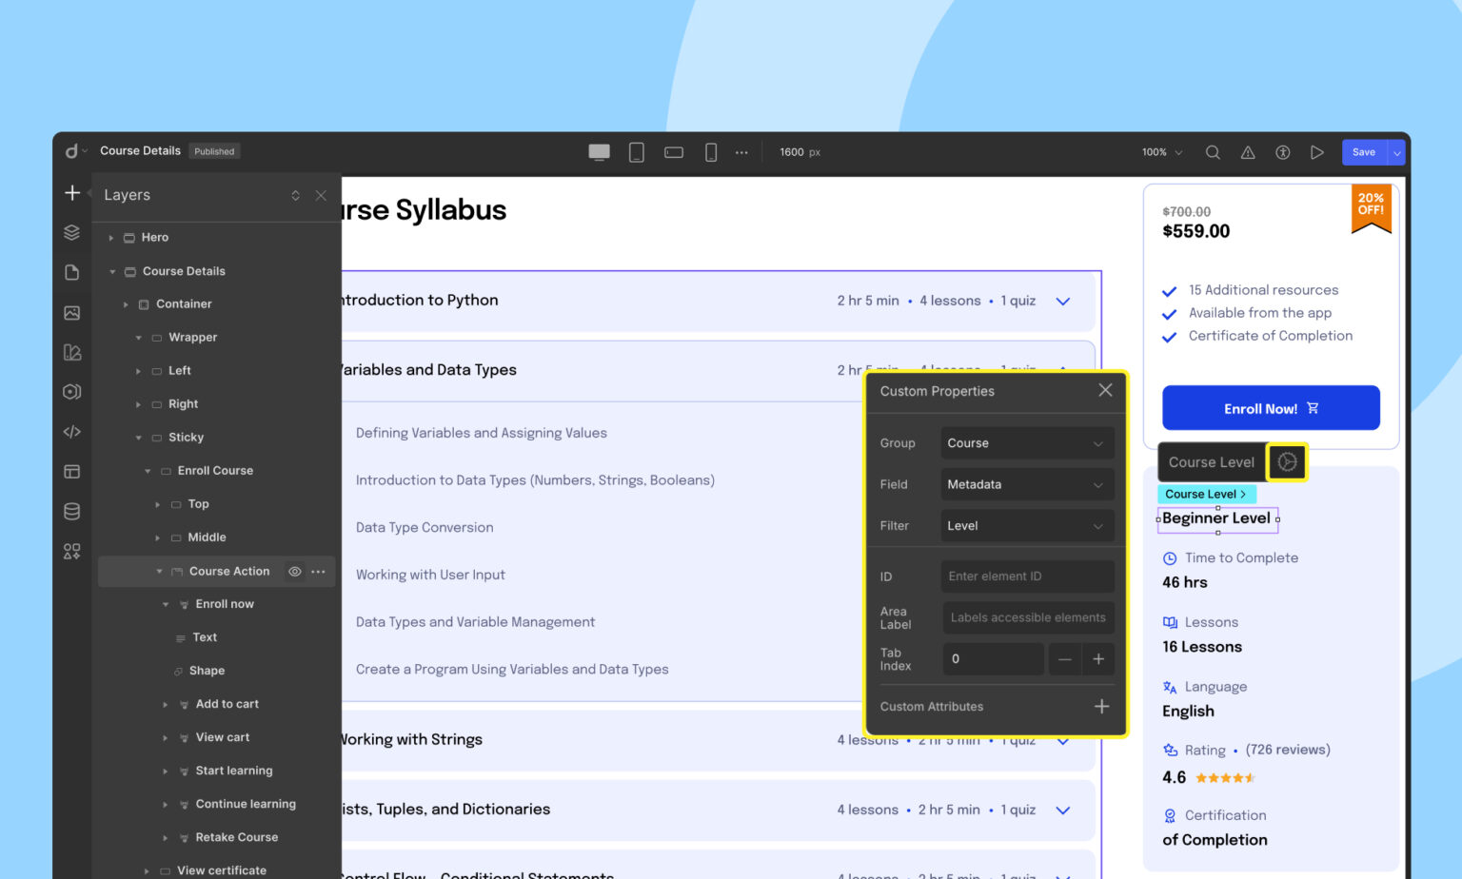Viewport: 1462px width, 879px height.
Task: Open the code embed icon in sidebar
Action: click(x=72, y=432)
